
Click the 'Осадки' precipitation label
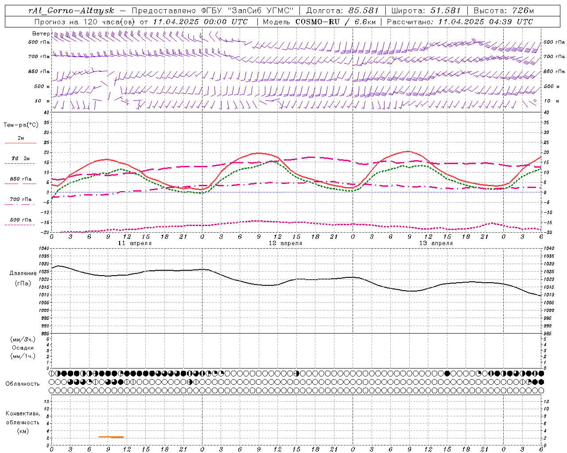[23, 348]
